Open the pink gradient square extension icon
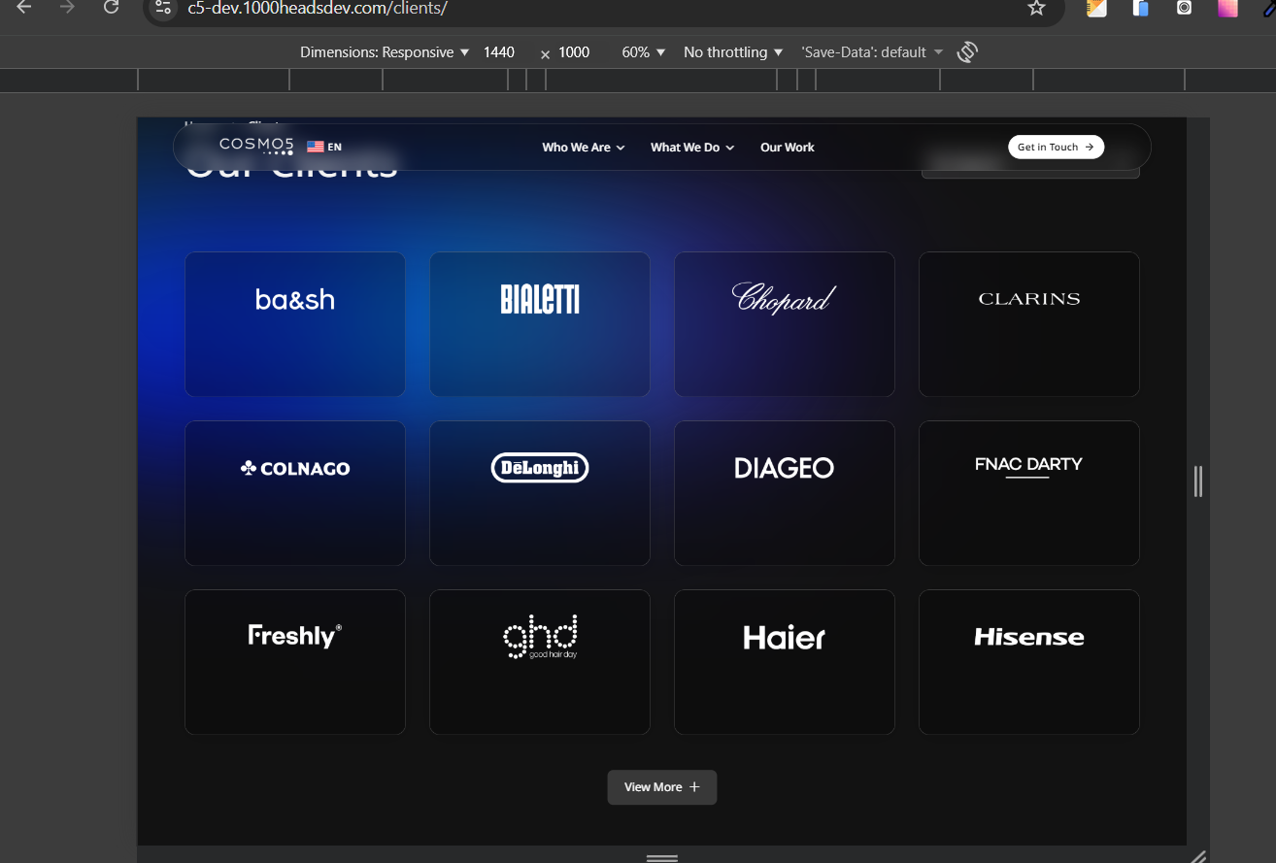Viewport: 1276px width, 863px height. 1228,8
